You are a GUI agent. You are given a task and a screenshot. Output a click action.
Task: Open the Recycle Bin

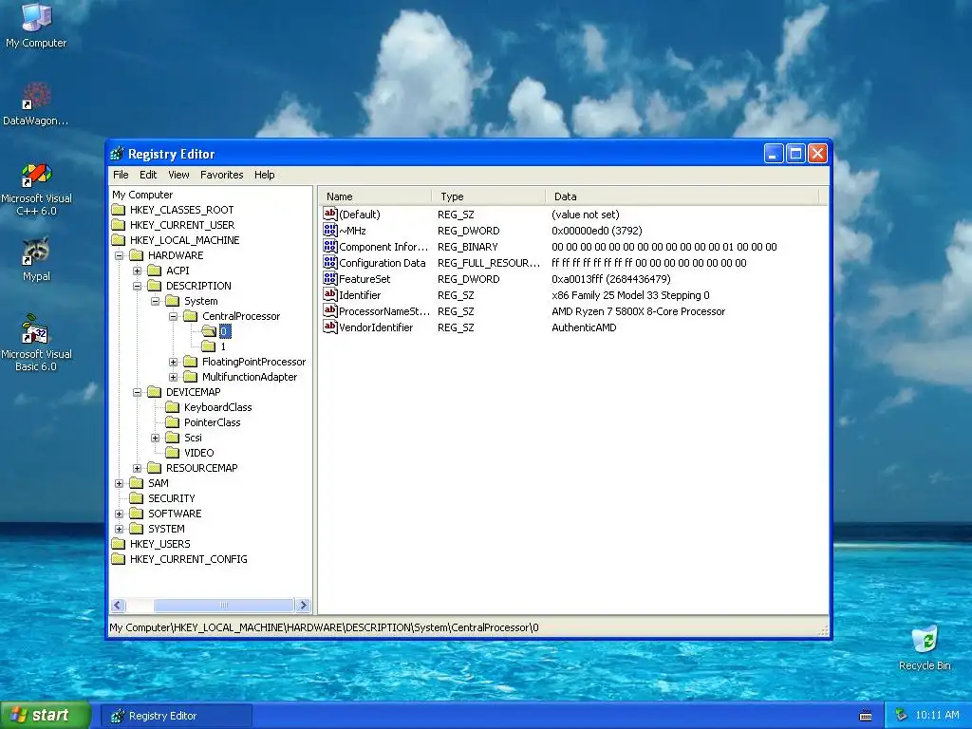pos(925,647)
